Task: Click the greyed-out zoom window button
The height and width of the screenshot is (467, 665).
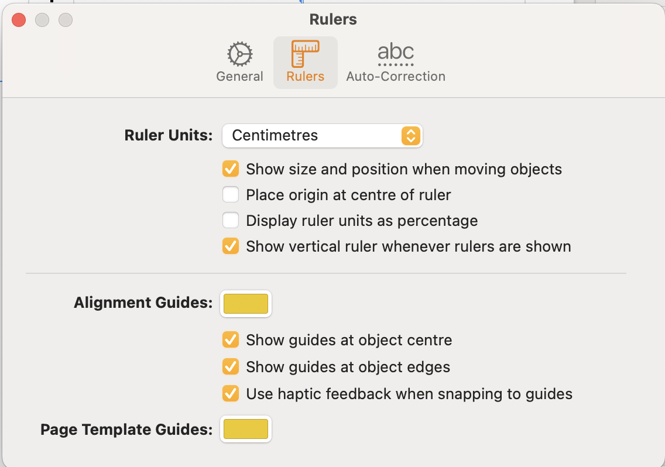Action: pyautogui.click(x=66, y=20)
